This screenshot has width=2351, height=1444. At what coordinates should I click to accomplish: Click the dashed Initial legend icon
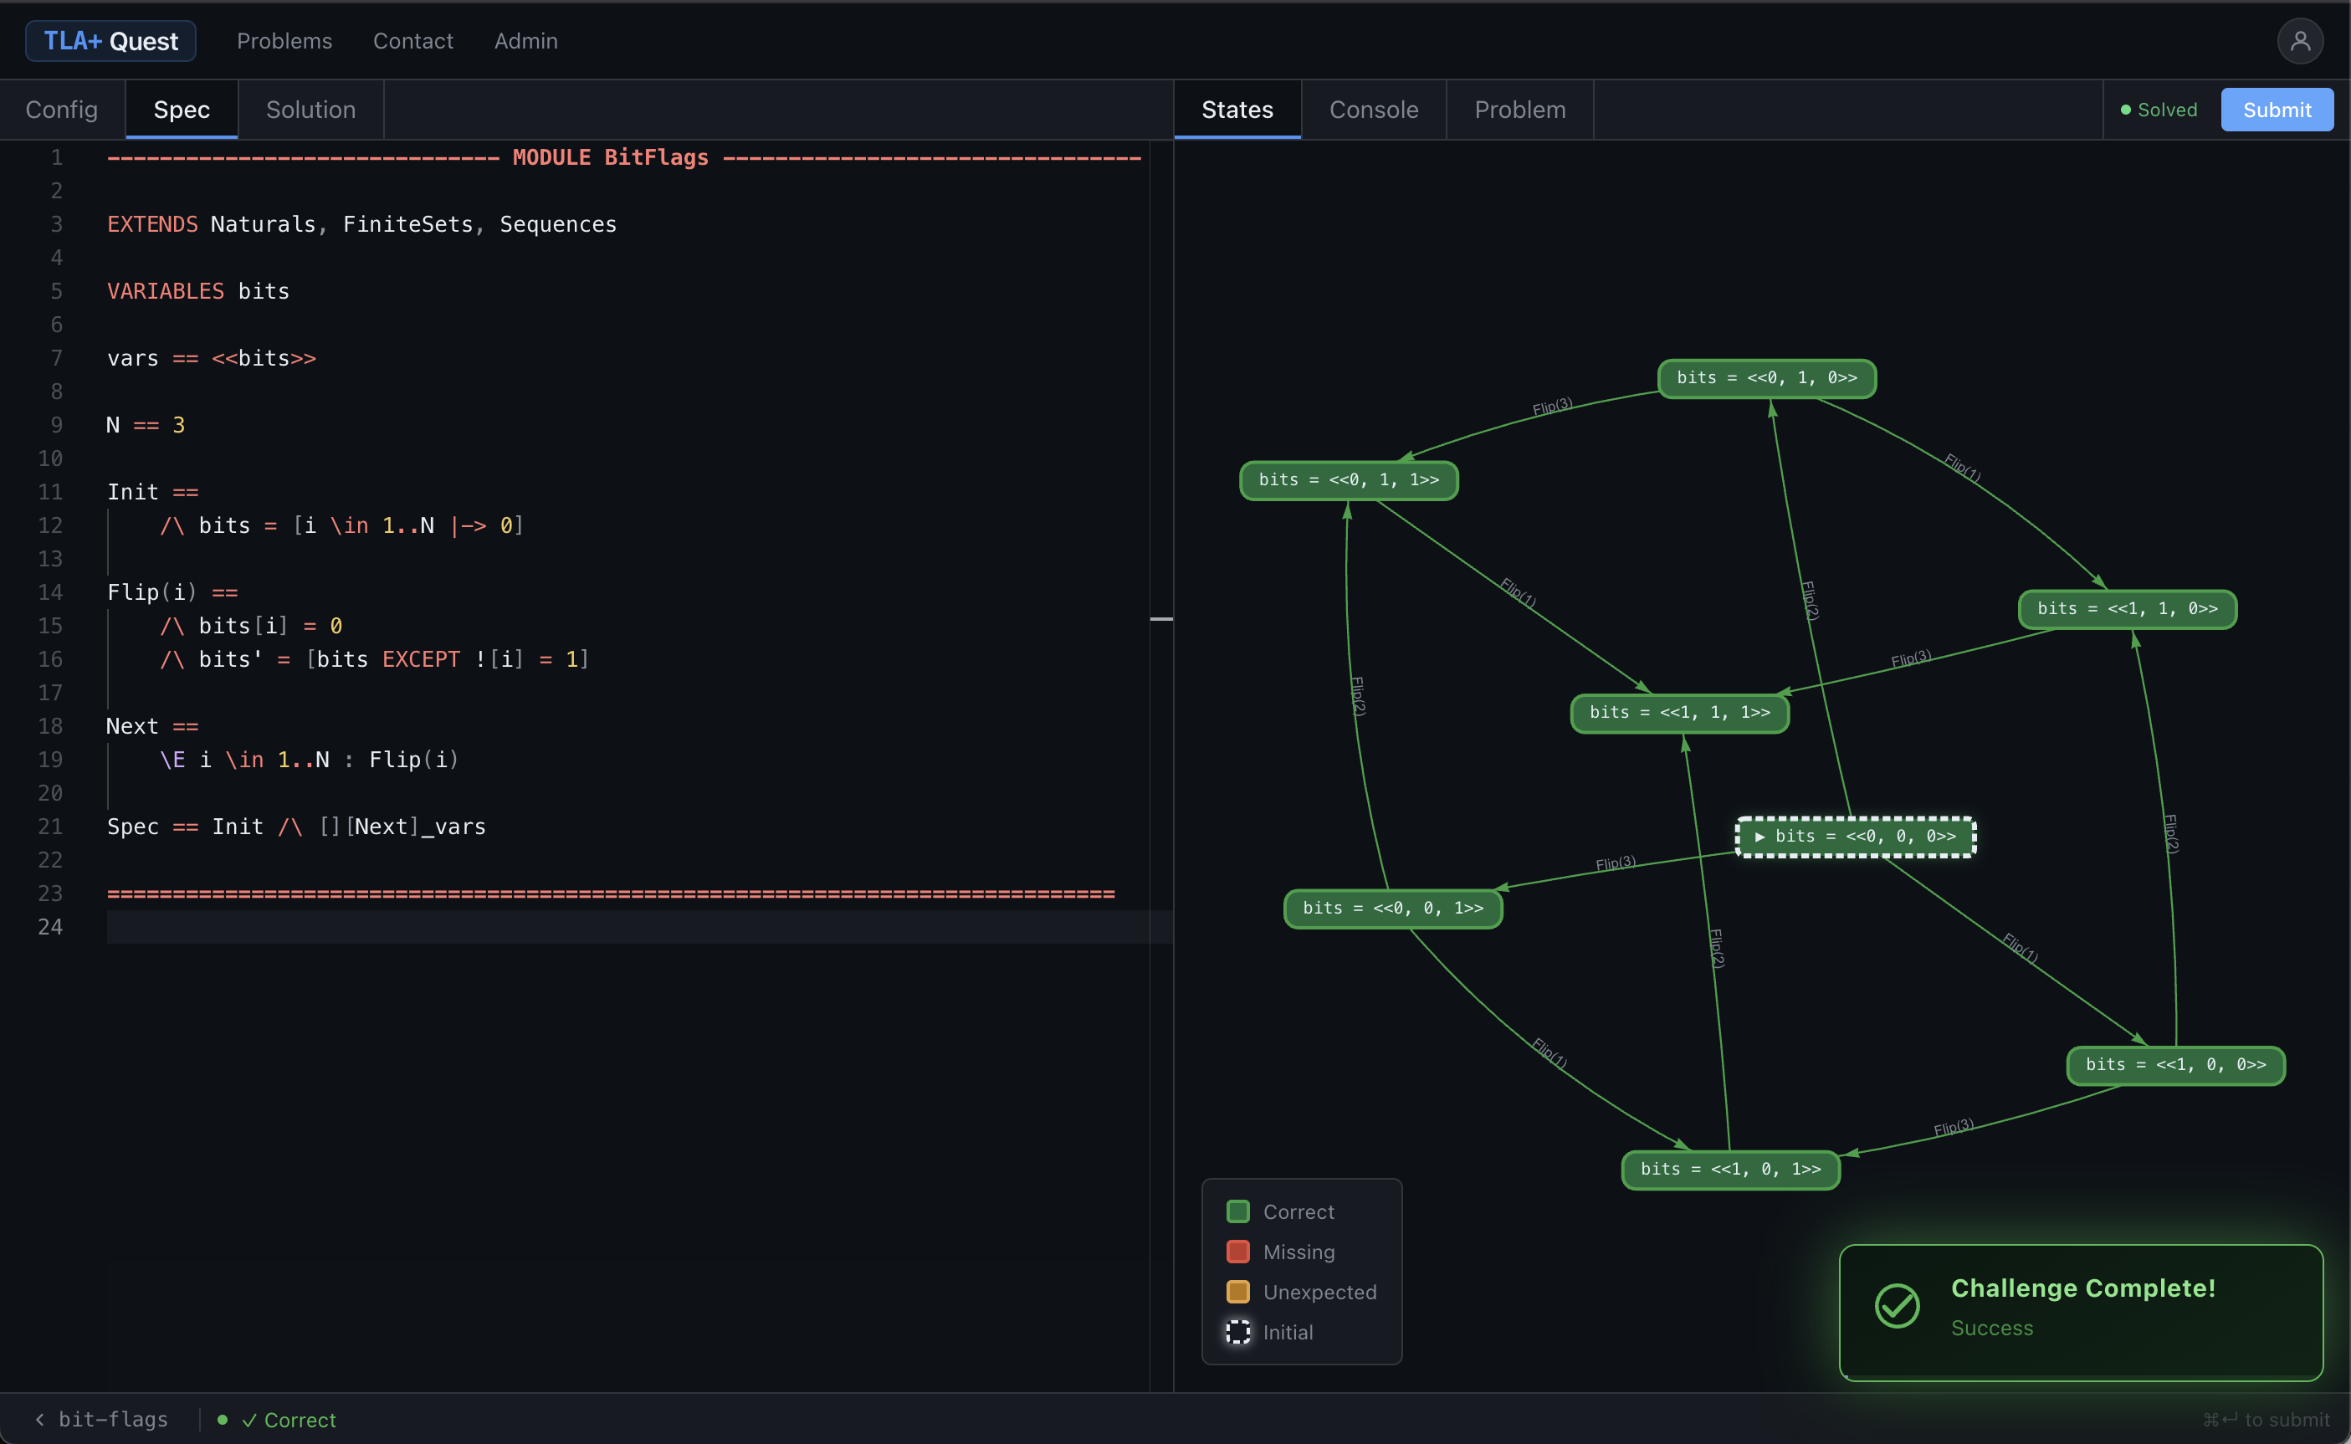[x=1237, y=1332]
